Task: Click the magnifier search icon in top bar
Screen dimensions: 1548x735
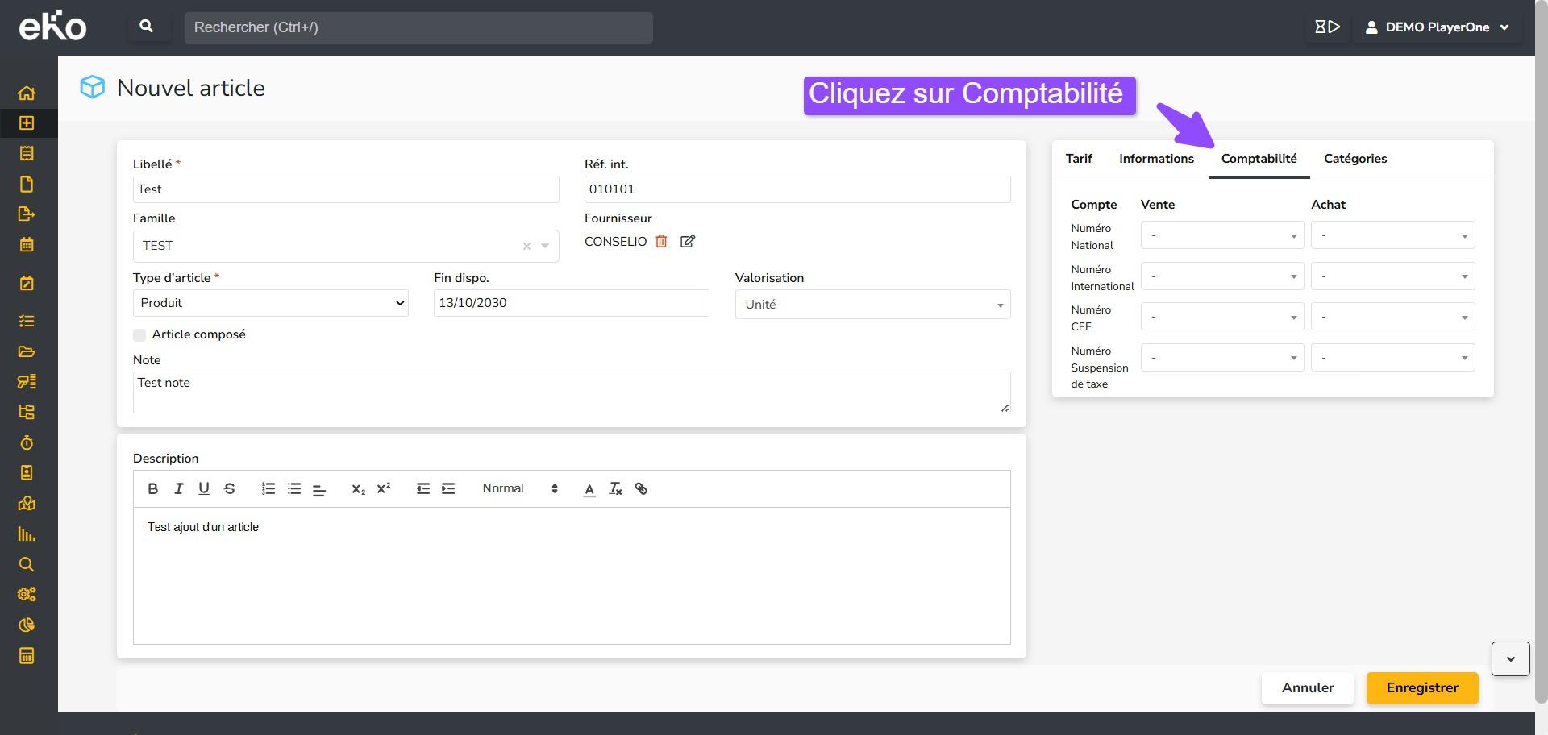Action: pos(147,27)
